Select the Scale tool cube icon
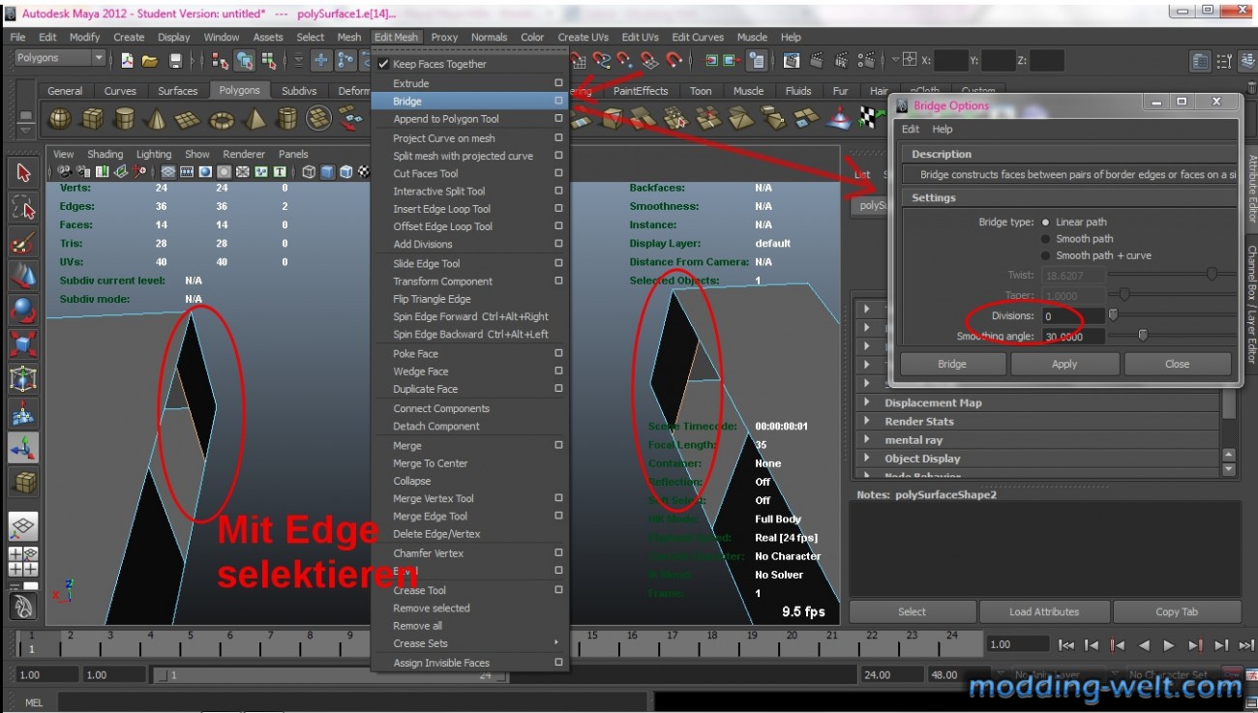The image size is (1258, 713). point(23,344)
